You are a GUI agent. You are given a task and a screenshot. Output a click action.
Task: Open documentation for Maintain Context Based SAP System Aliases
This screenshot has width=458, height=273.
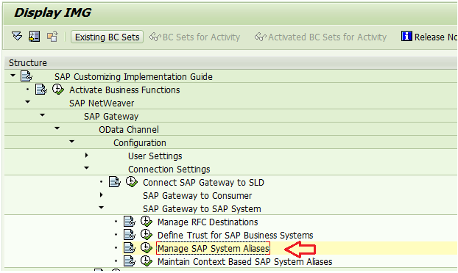click(130, 261)
